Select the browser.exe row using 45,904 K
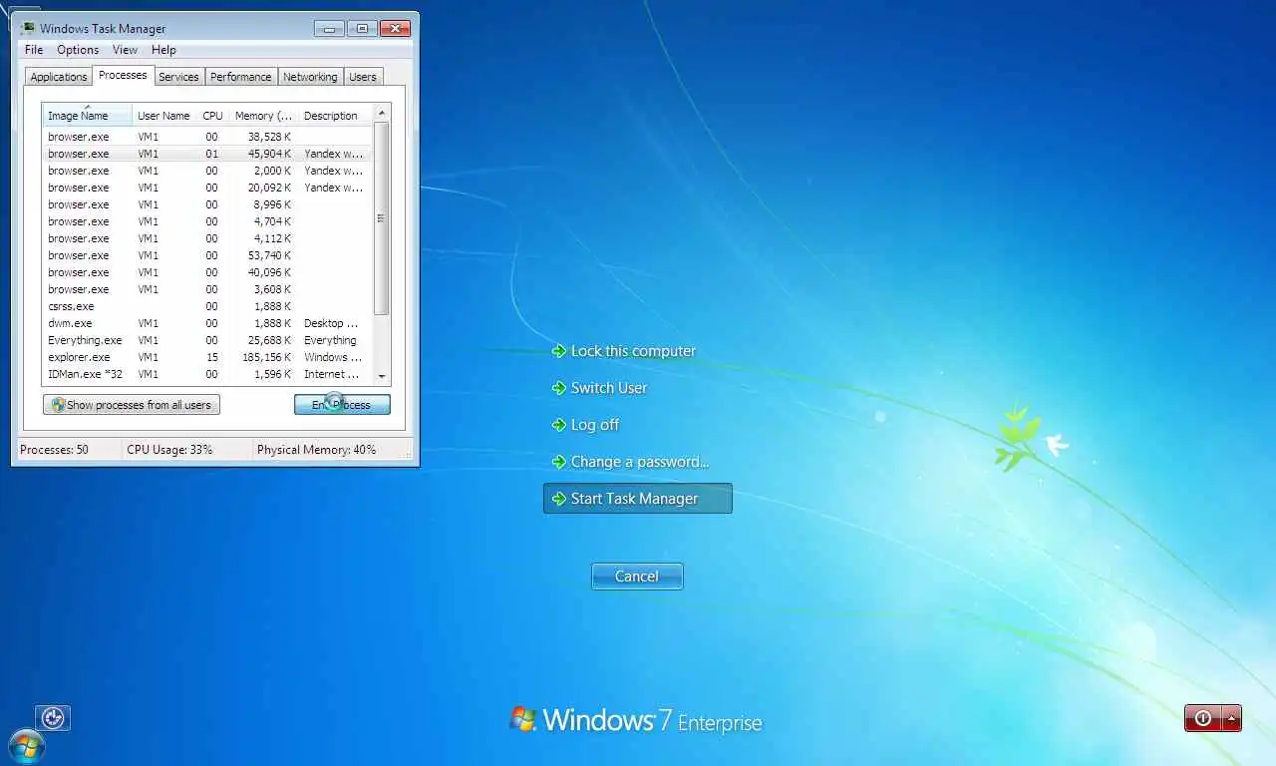Image resolution: width=1276 pixels, height=766 pixels. [207, 154]
